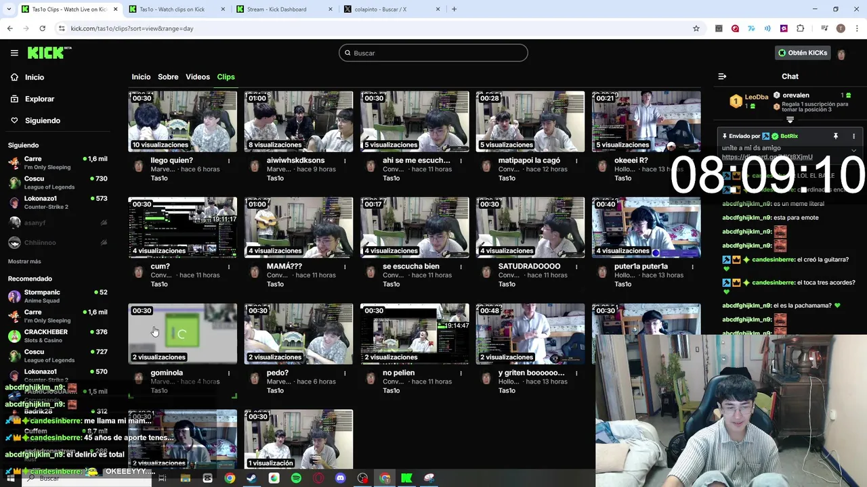Switch to the Sobre tab
The height and width of the screenshot is (487, 867).
[168, 77]
